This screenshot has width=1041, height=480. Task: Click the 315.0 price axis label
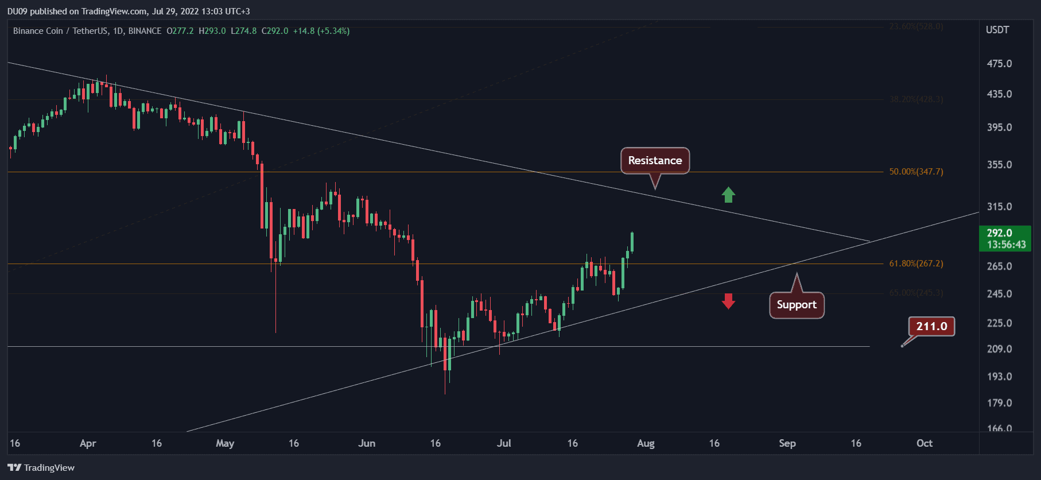(x=1000, y=207)
